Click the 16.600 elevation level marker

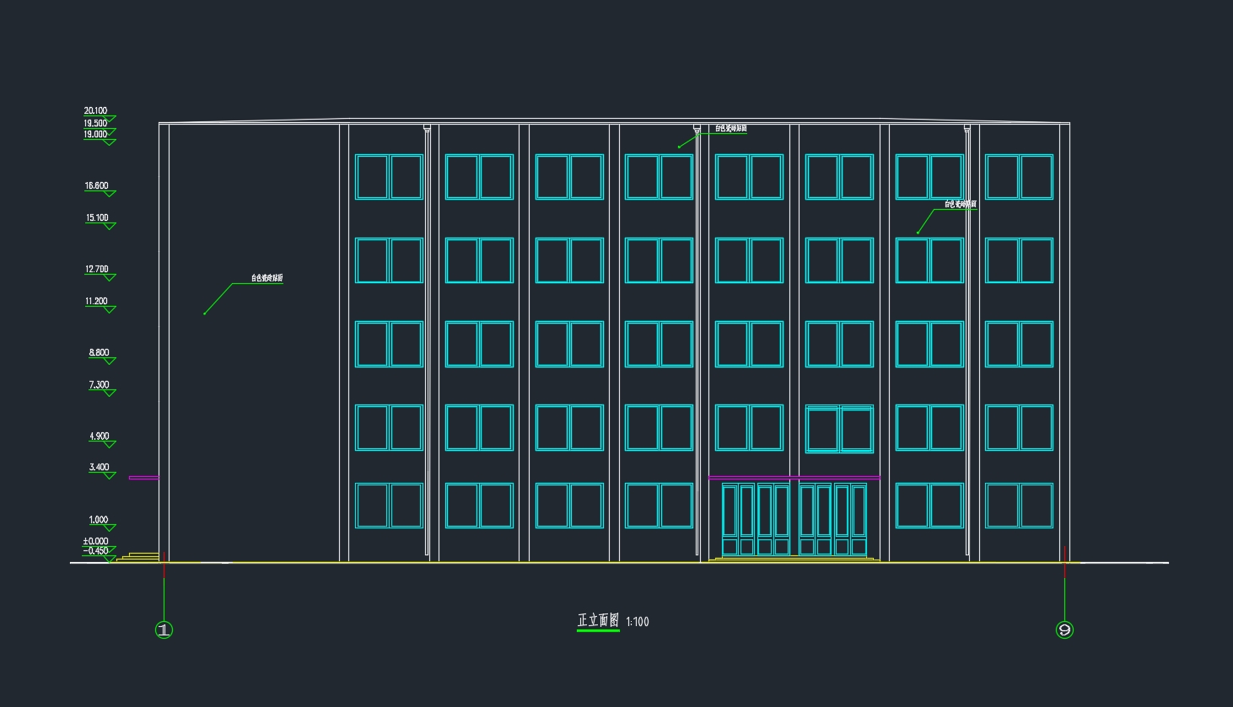tap(97, 186)
